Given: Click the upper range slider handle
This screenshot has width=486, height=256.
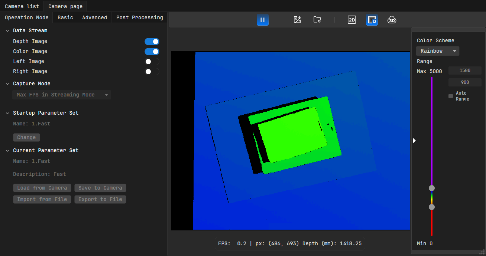Looking at the screenshot, I should (432, 188).
